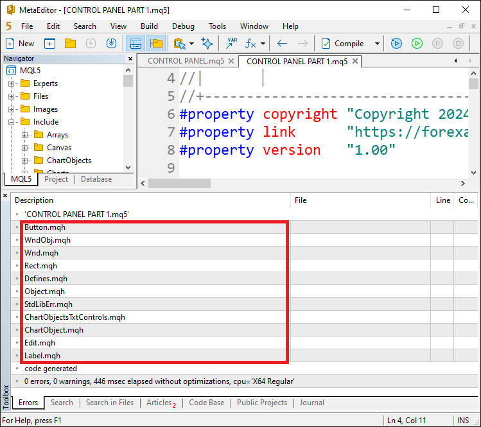
Task: Collapse the Include folder tree node
Action: 12,122
